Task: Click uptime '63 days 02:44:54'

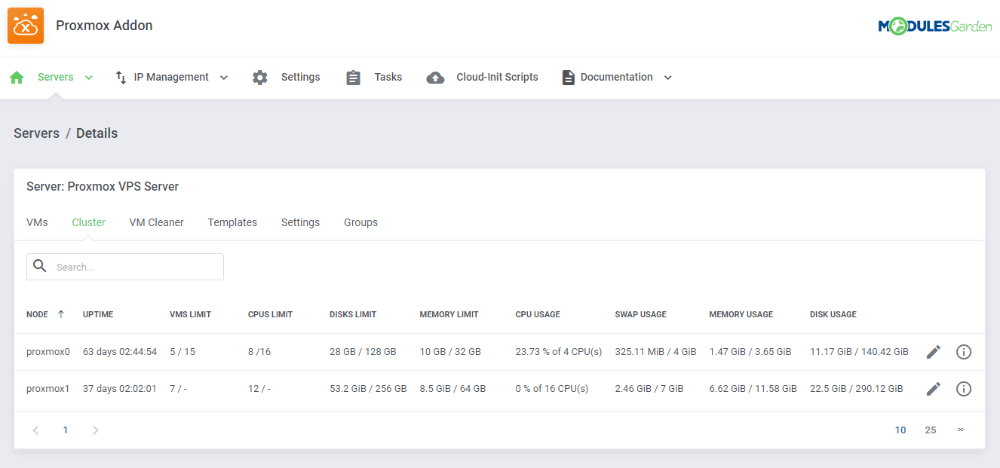Action: pyautogui.click(x=120, y=352)
